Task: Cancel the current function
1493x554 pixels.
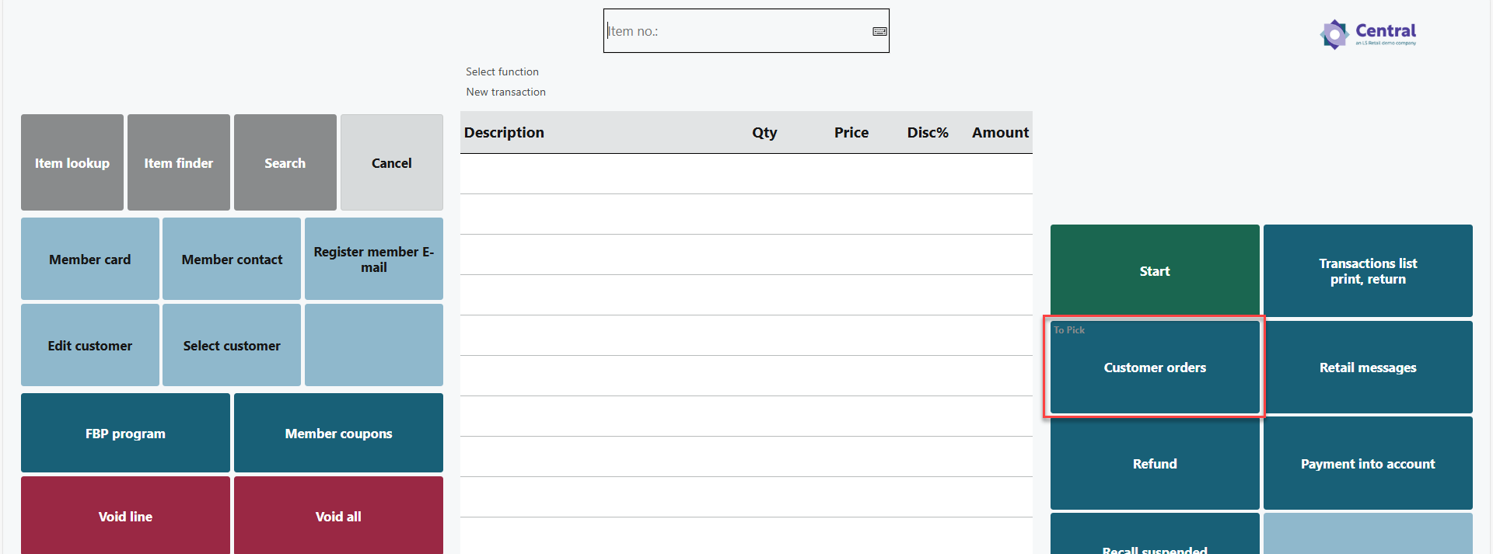Action: point(391,163)
